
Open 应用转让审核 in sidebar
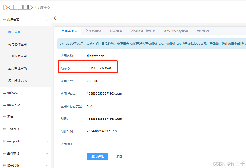17,68
